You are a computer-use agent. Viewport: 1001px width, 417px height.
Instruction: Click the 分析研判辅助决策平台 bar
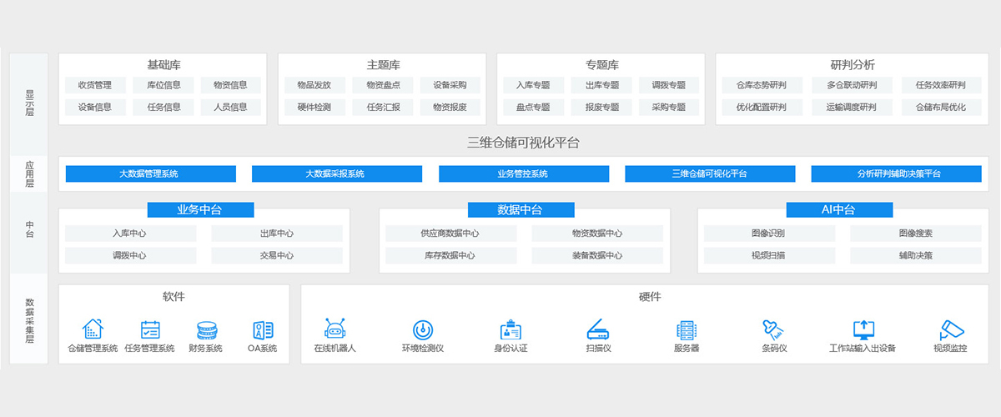(897, 173)
